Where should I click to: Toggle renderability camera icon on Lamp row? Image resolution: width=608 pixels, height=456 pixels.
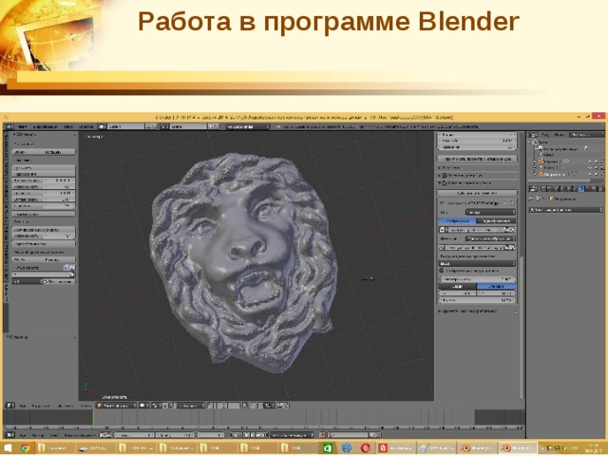pyautogui.click(x=602, y=167)
